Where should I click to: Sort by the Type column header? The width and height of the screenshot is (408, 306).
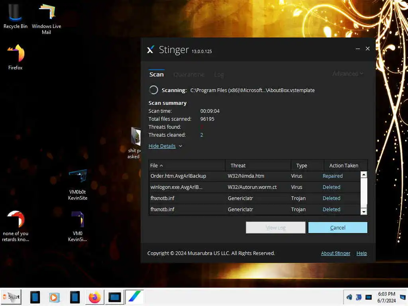coord(308,165)
